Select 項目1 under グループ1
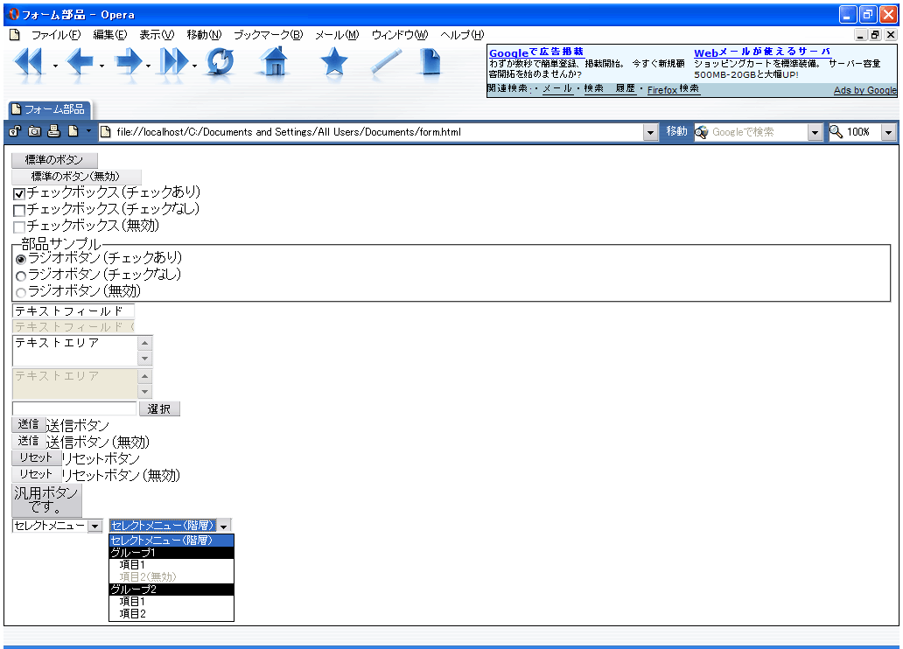Viewport: 903px width, 649px height. 171,565
